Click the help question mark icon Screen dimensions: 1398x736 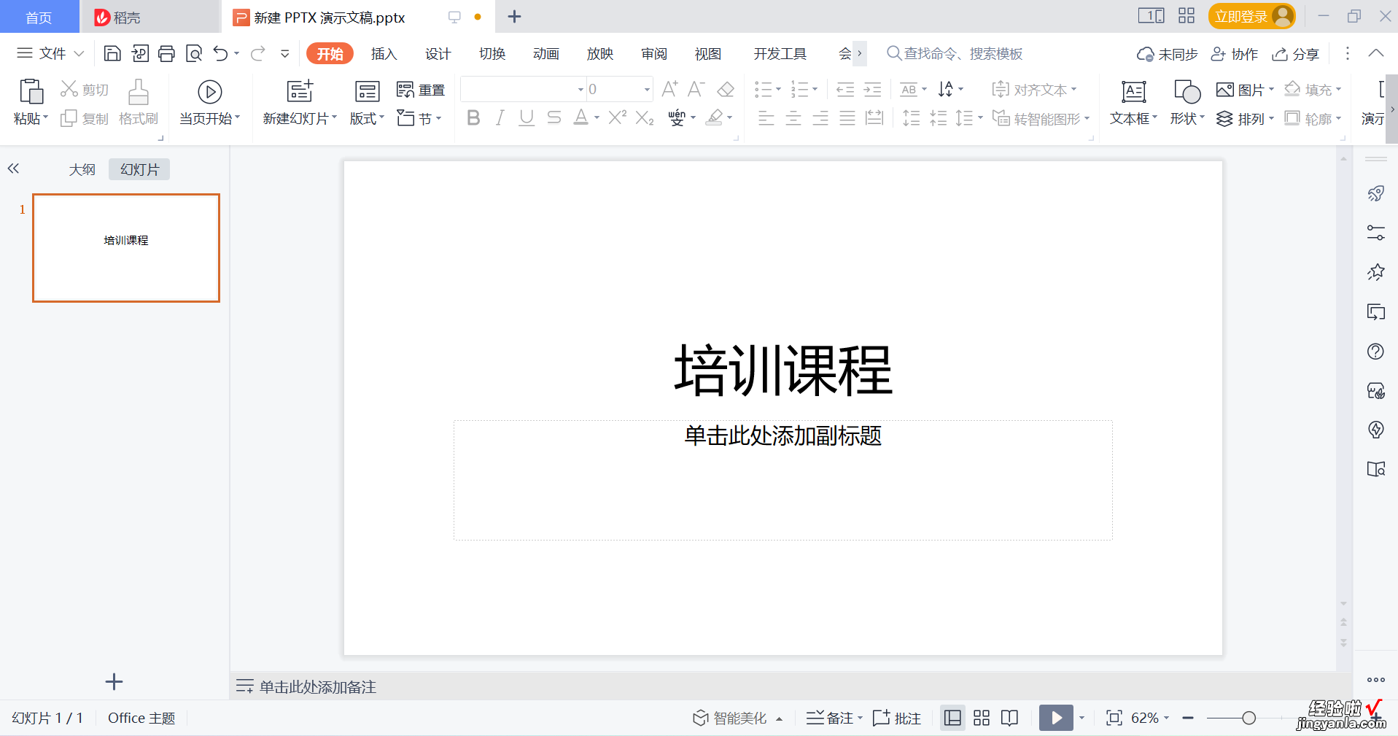pyautogui.click(x=1375, y=352)
